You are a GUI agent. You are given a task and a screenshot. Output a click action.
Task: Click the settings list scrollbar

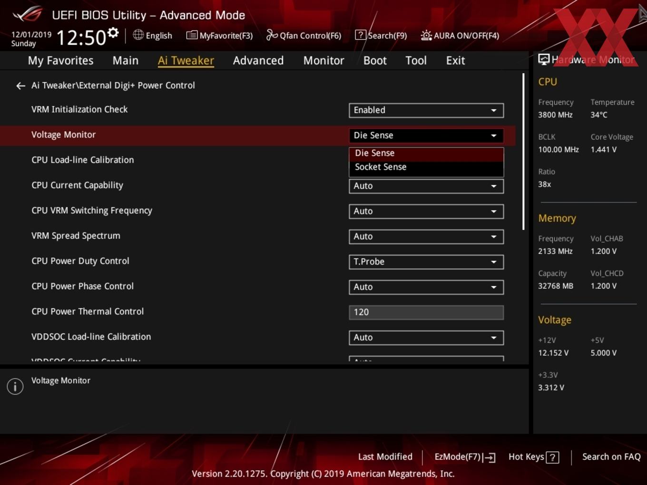(x=523, y=152)
